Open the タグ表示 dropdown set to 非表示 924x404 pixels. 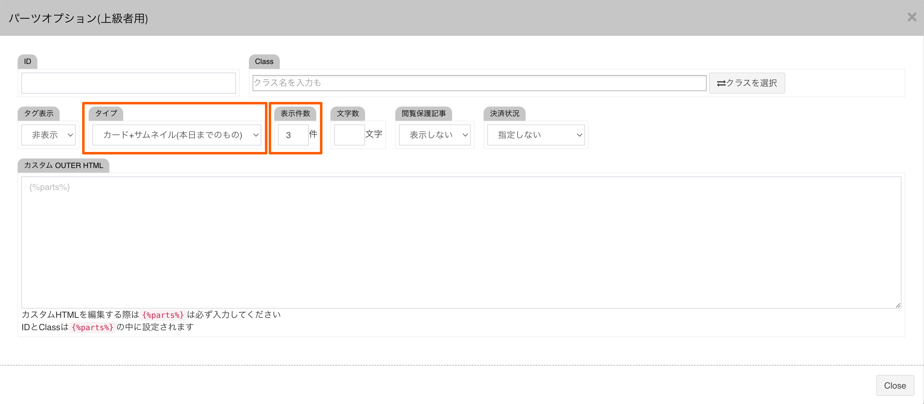click(48, 135)
